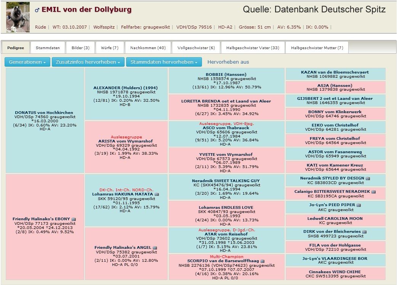Open Halbgeschwister Vater (33) tab
397x285 pixels.
coord(253,48)
